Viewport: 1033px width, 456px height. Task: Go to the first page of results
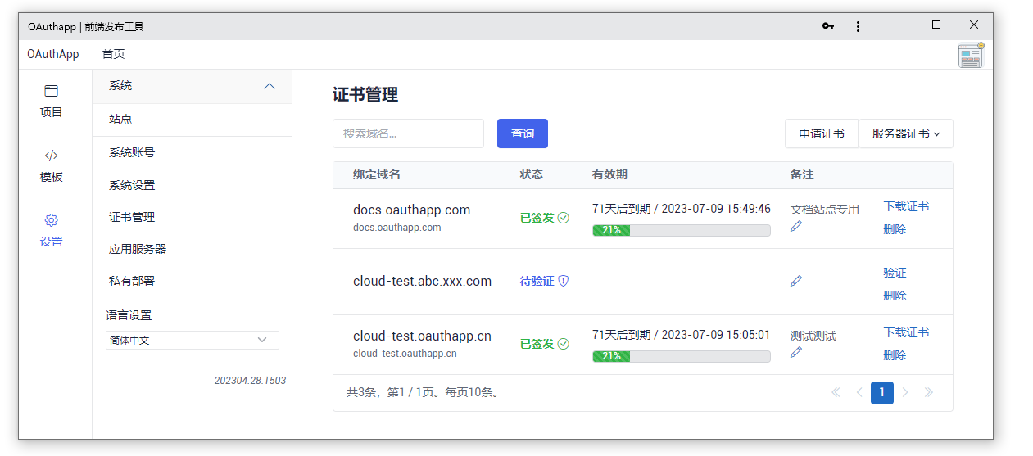click(x=836, y=392)
